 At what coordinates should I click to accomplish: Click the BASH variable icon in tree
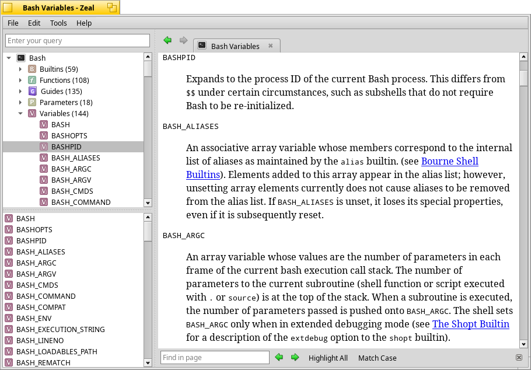pos(44,124)
